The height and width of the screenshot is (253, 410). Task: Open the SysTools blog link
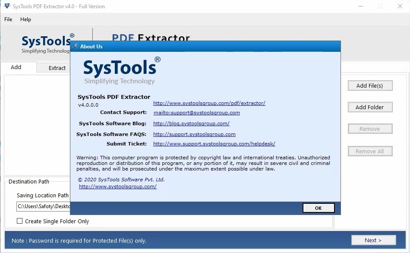tap(191, 123)
